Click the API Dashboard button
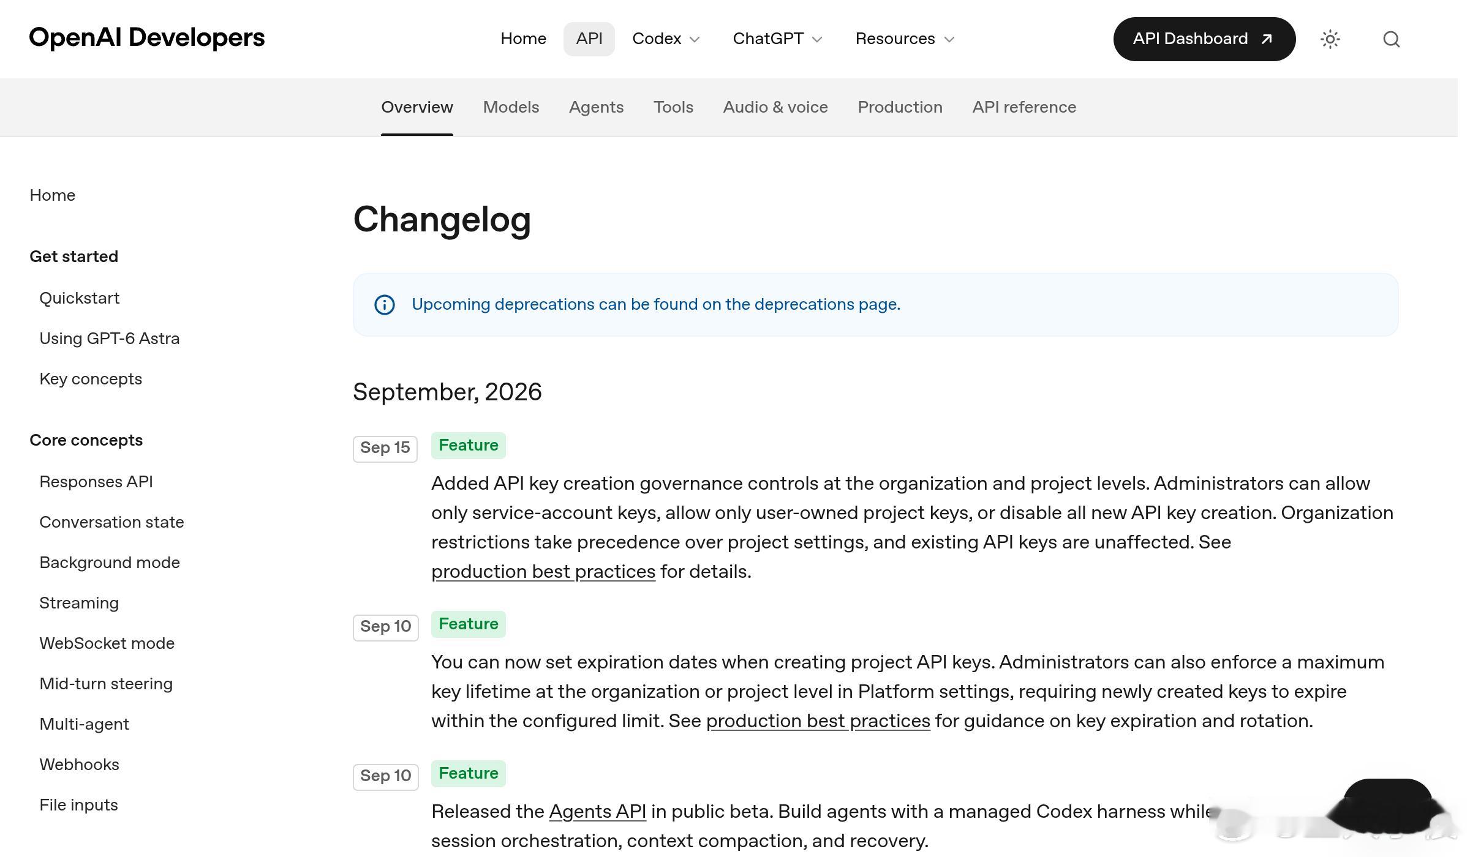Viewport: 1470px width, 857px height. 1204,39
